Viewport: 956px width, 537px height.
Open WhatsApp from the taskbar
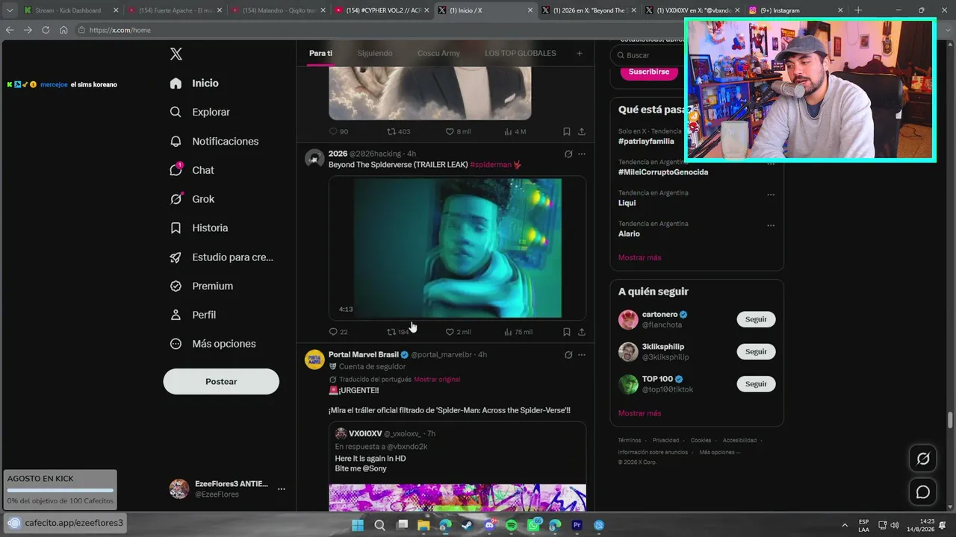(x=533, y=525)
